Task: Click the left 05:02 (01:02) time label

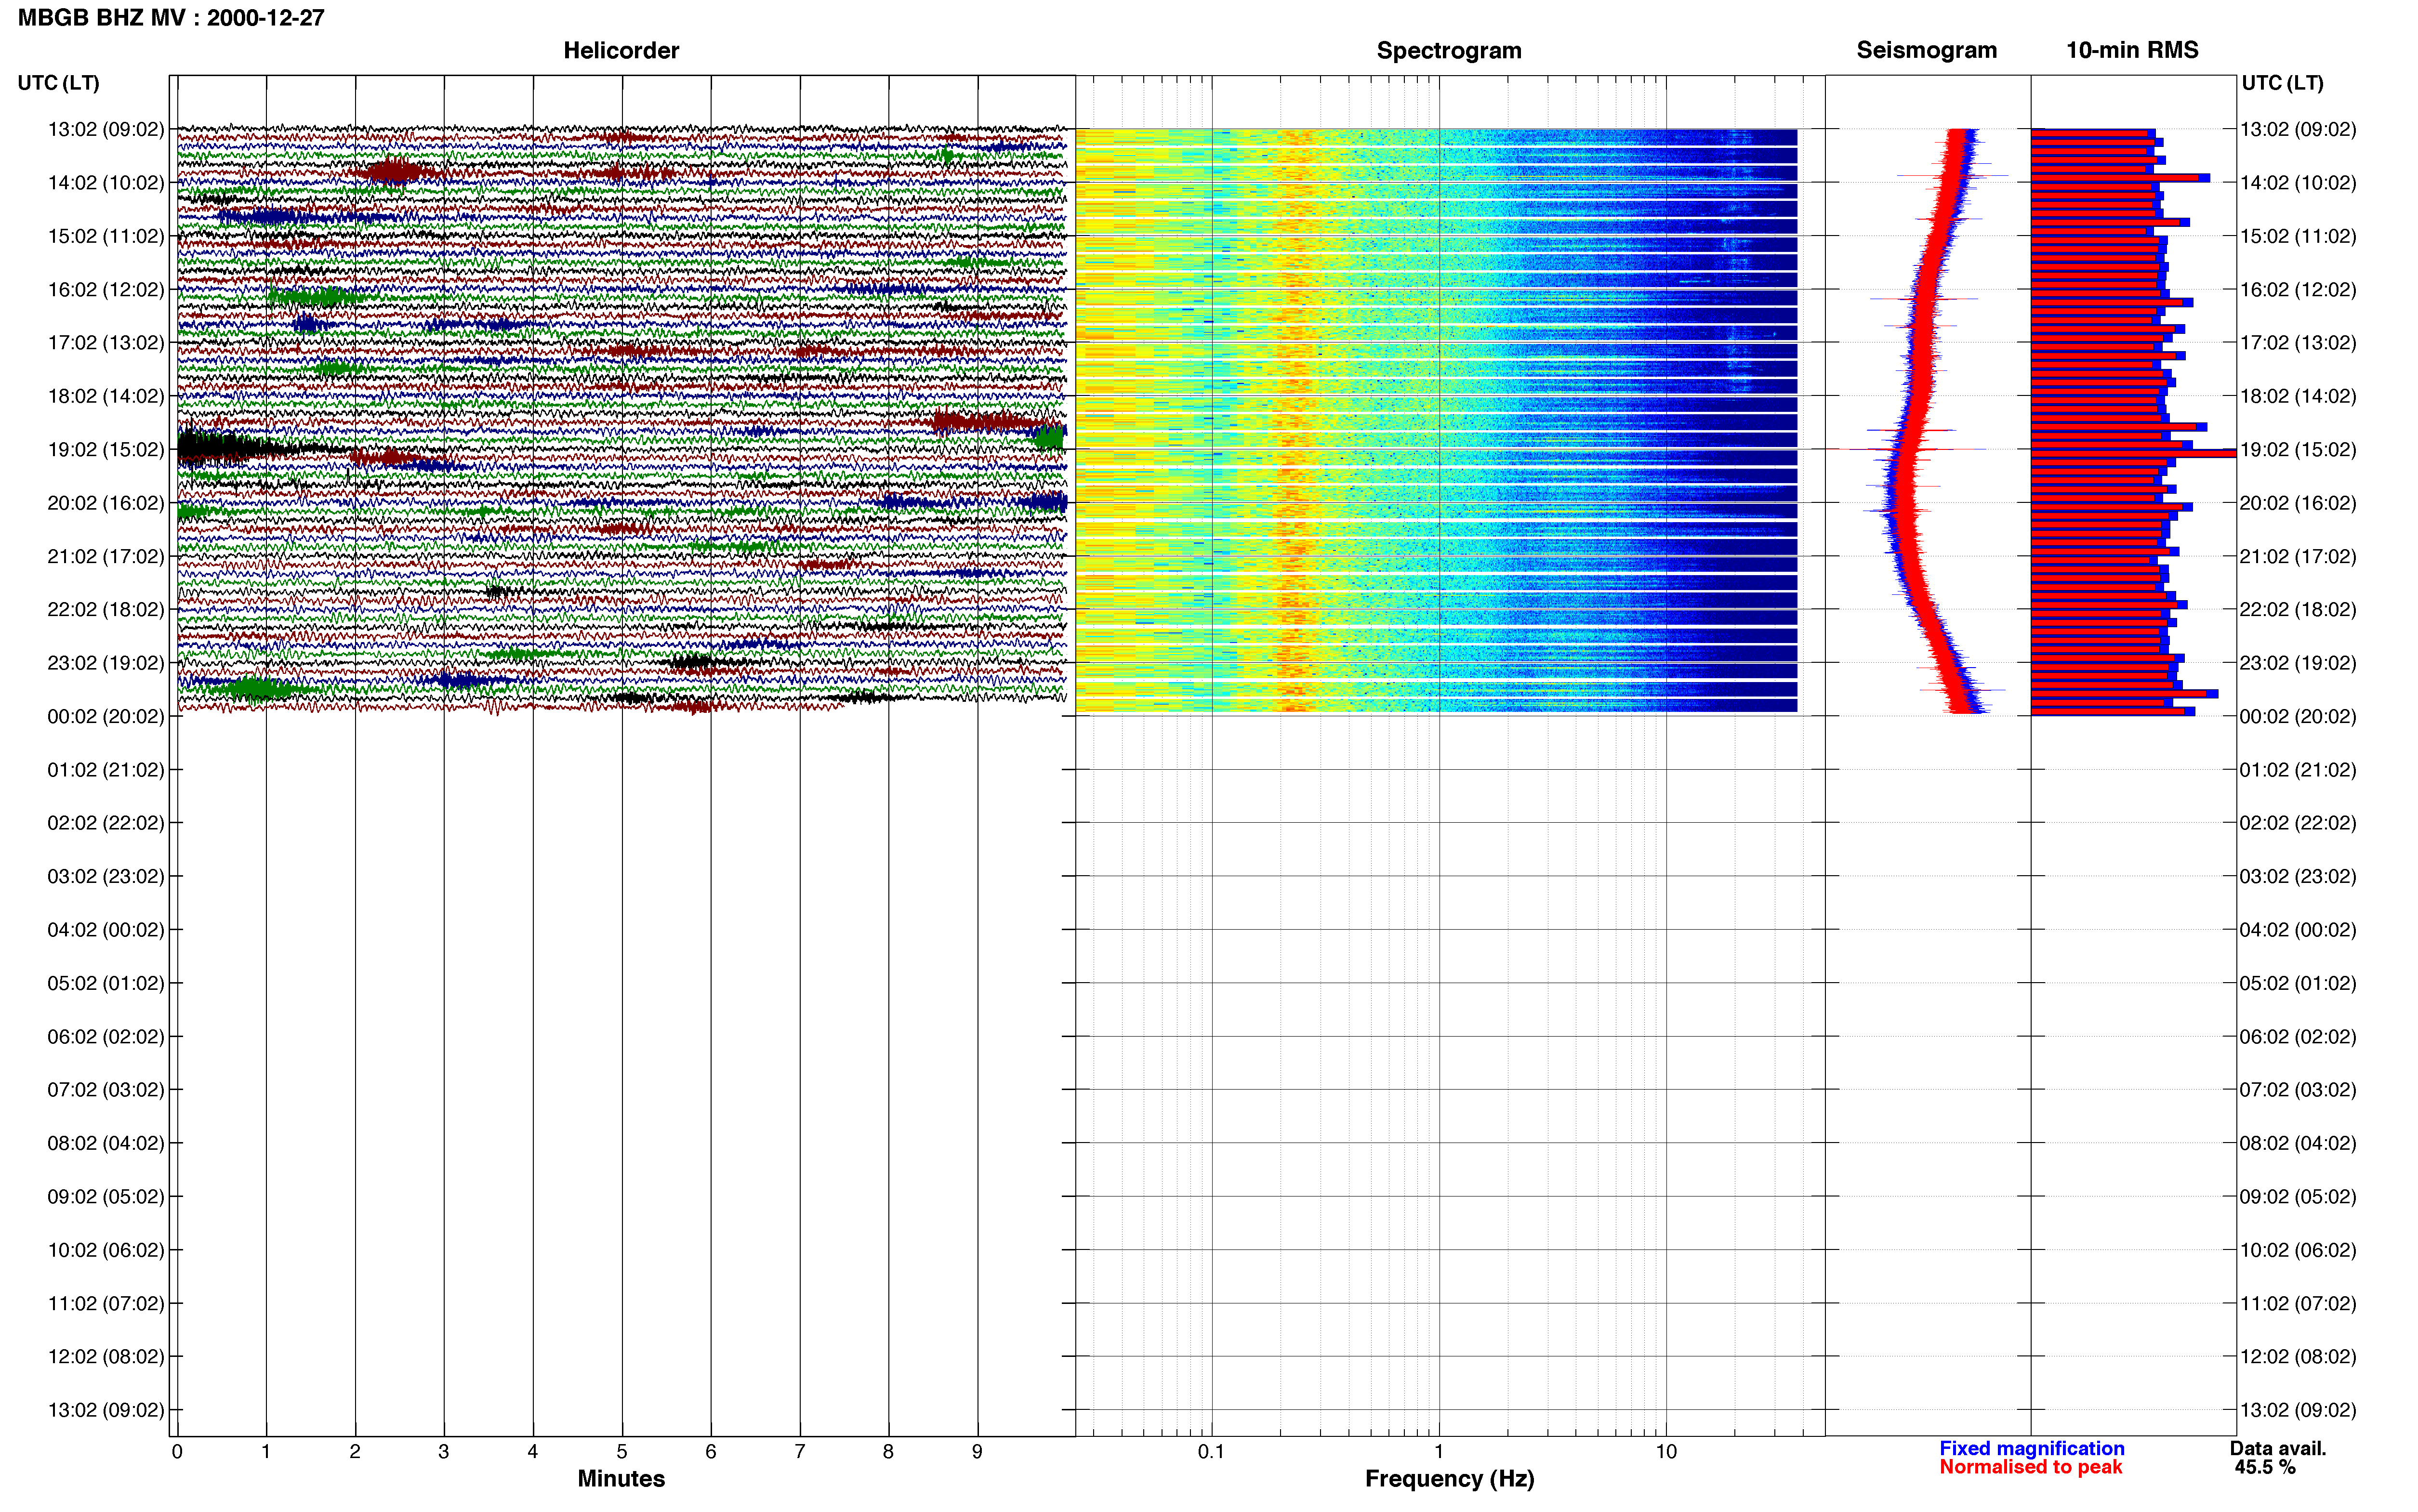Action: [x=106, y=983]
